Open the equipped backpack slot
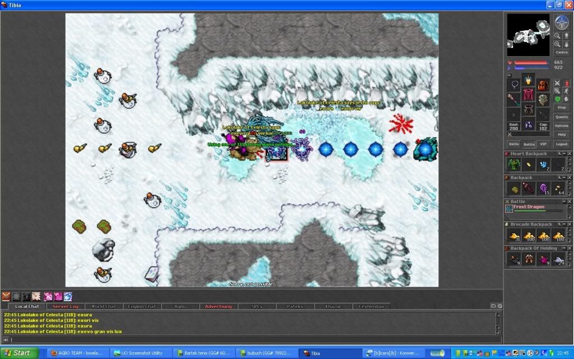This screenshot has width=574, height=359. (543, 86)
